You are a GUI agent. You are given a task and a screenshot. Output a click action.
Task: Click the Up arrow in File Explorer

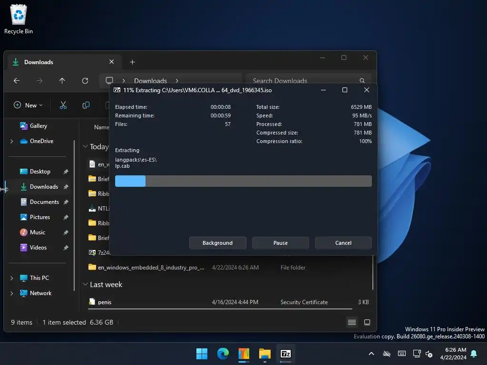click(62, 81)
